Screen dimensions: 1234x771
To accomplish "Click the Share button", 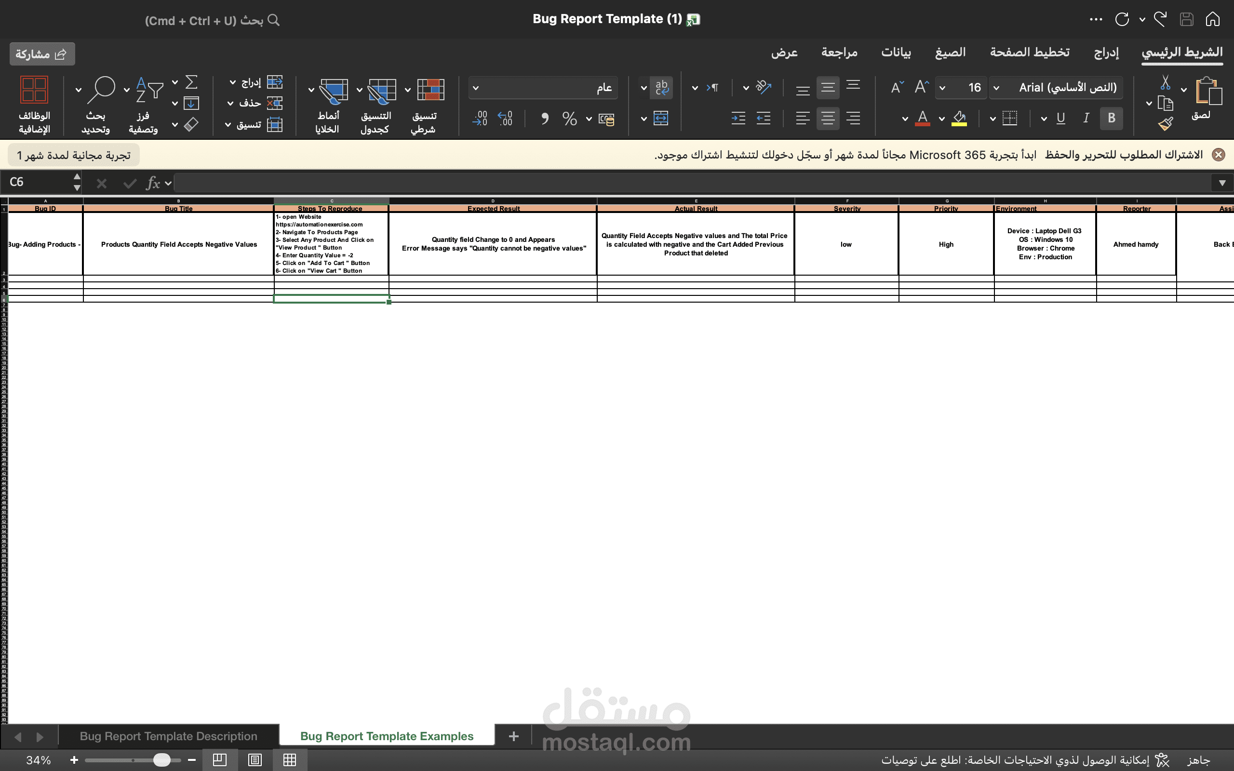I will [x=42, y=54].
